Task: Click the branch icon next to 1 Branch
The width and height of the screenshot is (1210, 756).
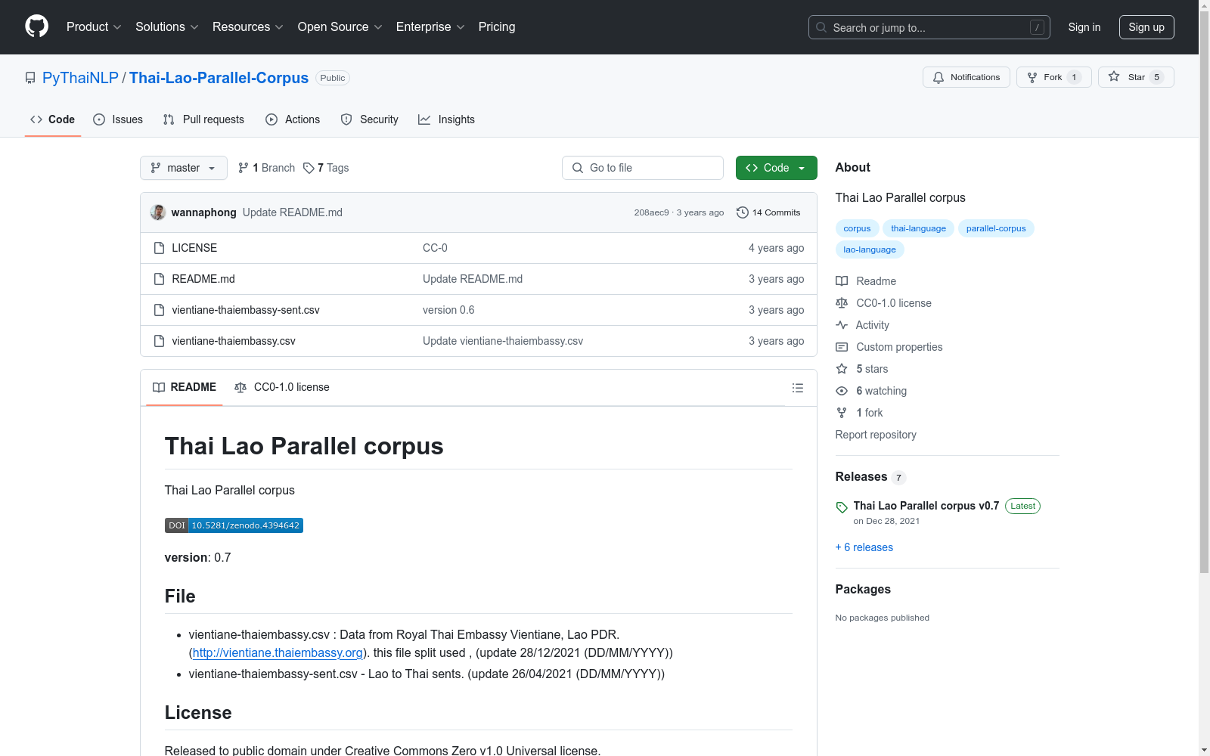Action: click(x=244, y=168)
